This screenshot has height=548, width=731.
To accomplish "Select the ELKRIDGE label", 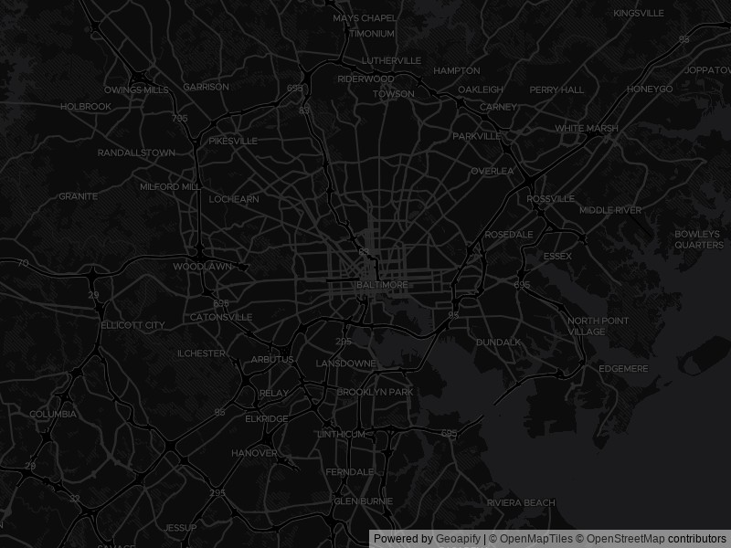I will 267,419.
